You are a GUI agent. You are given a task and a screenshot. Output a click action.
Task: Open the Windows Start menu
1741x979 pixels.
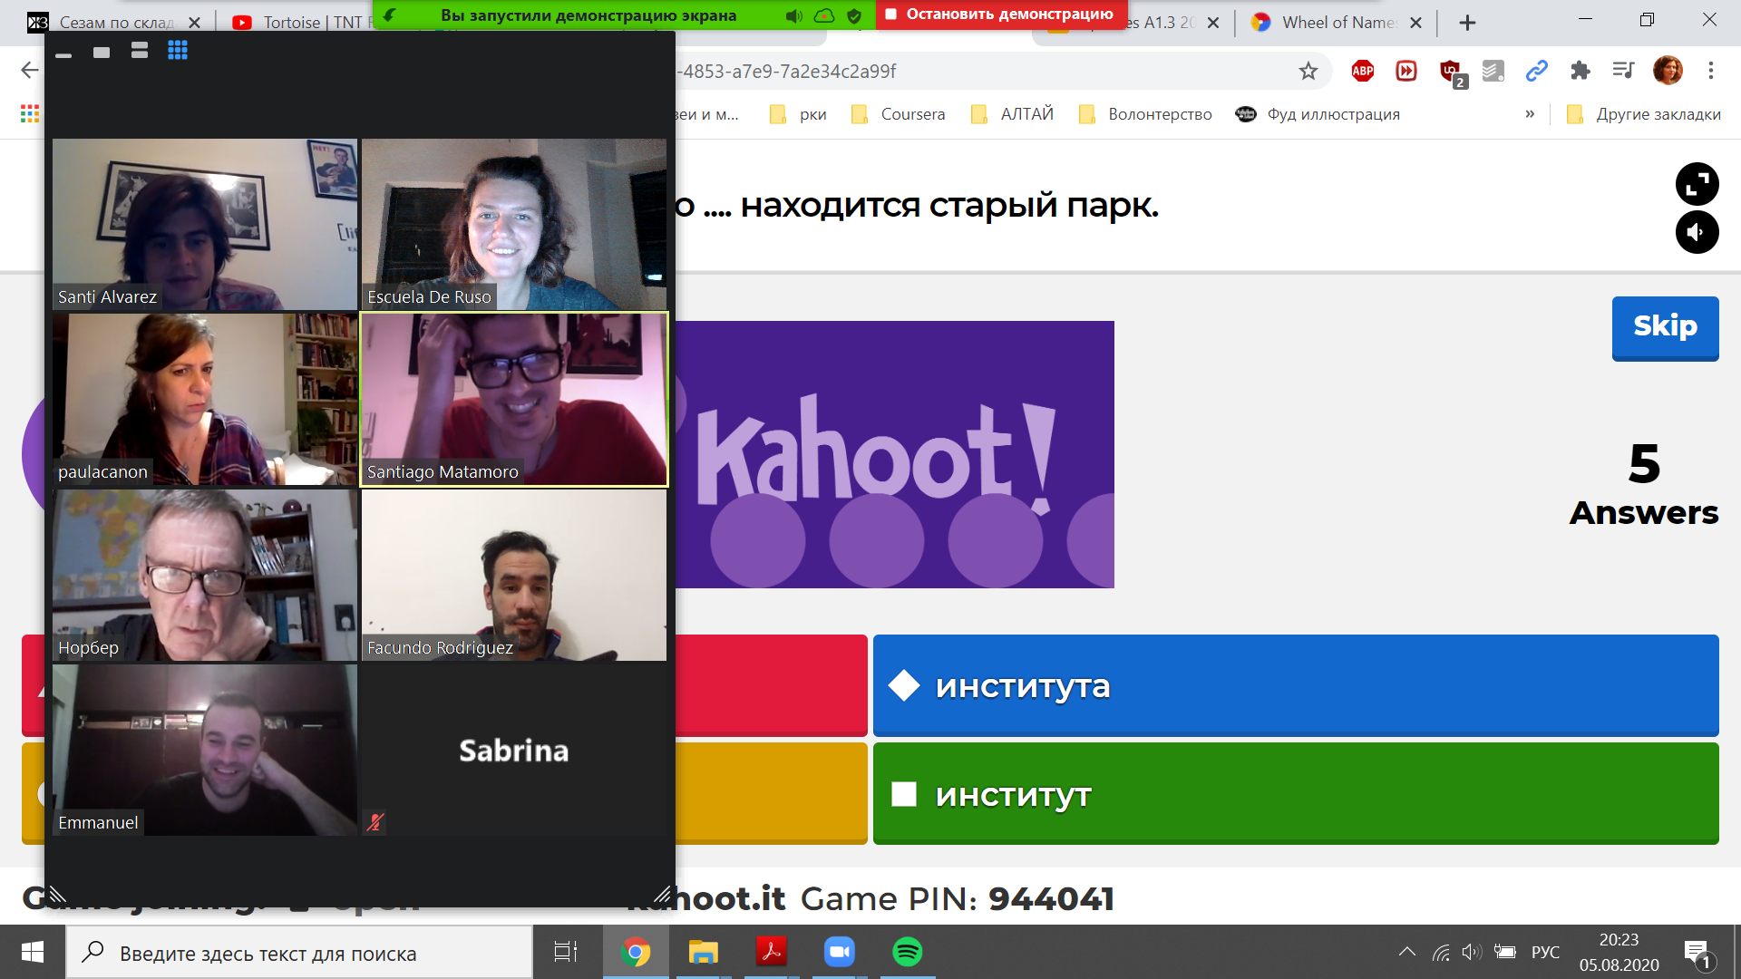tap(33, 952)
